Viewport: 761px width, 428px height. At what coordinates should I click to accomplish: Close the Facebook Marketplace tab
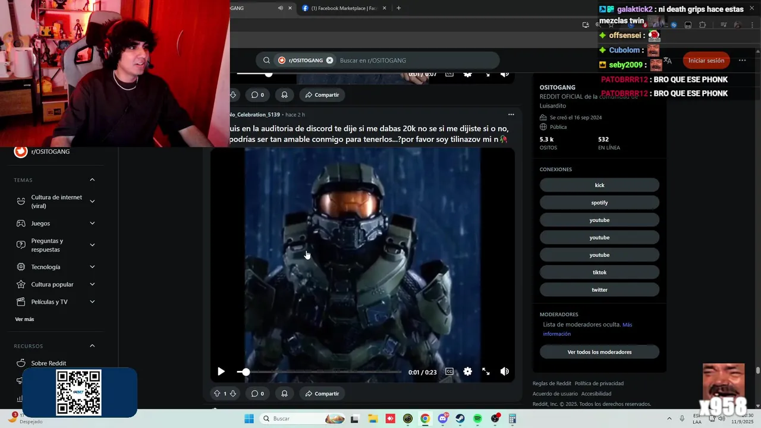[384, 8]
